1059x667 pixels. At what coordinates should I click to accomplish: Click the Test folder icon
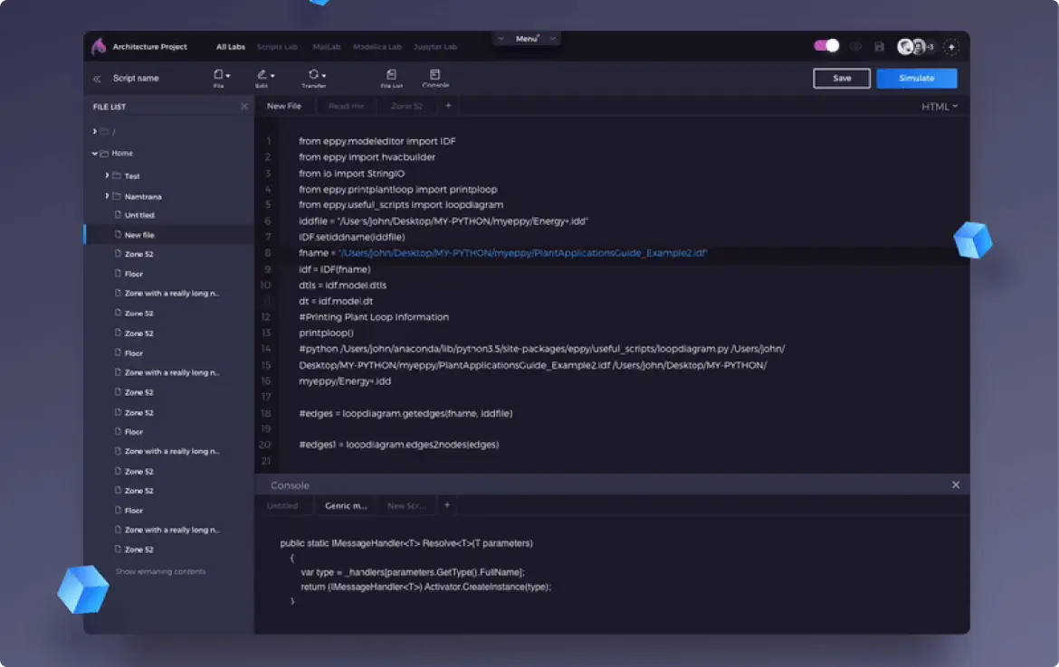pos(117,175)
